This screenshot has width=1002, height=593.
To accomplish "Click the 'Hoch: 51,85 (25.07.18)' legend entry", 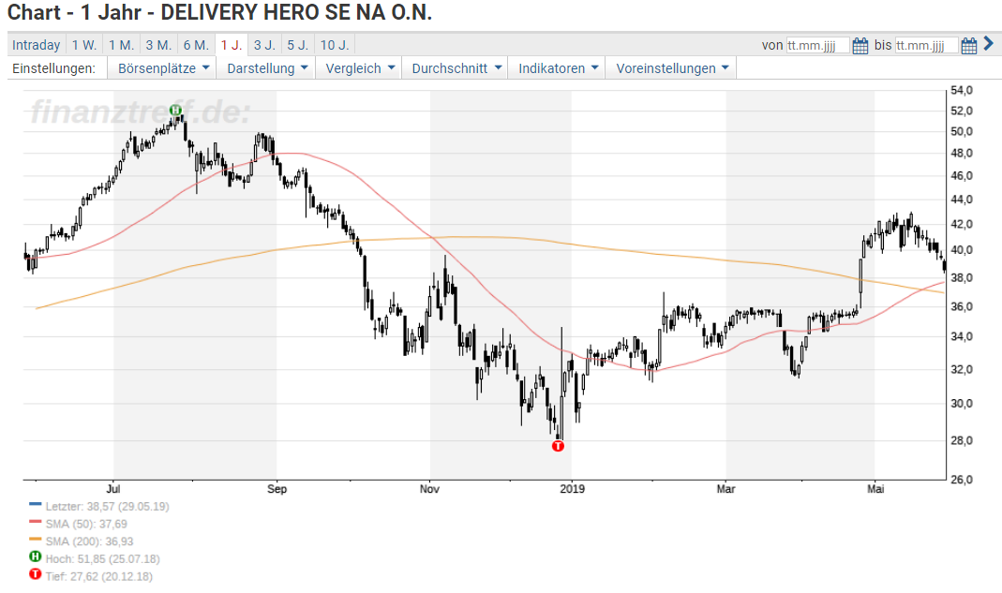I will 102,559.
